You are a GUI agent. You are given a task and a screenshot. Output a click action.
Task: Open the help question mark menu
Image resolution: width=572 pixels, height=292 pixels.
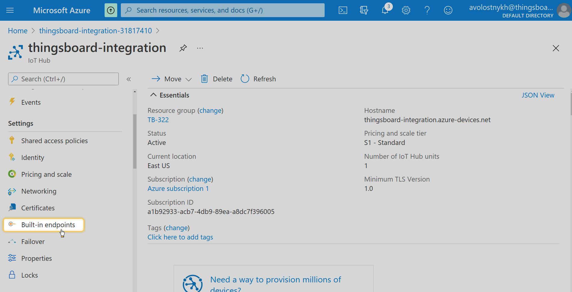(427, 11)
